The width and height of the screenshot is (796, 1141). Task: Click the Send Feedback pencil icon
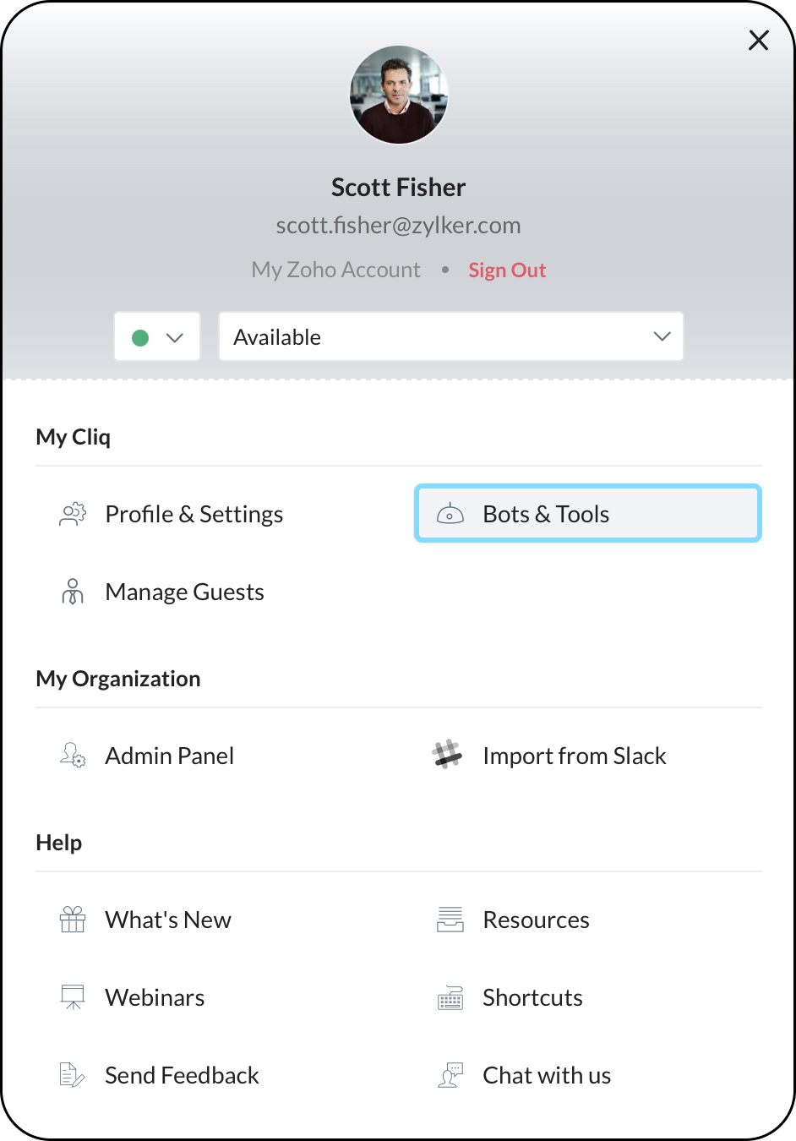click(73, 1075)
